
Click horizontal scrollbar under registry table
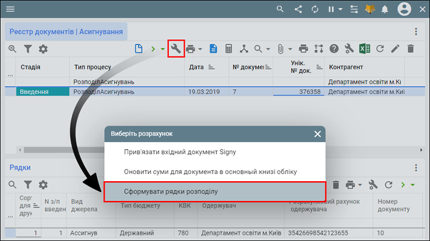[x=137, y=150]
